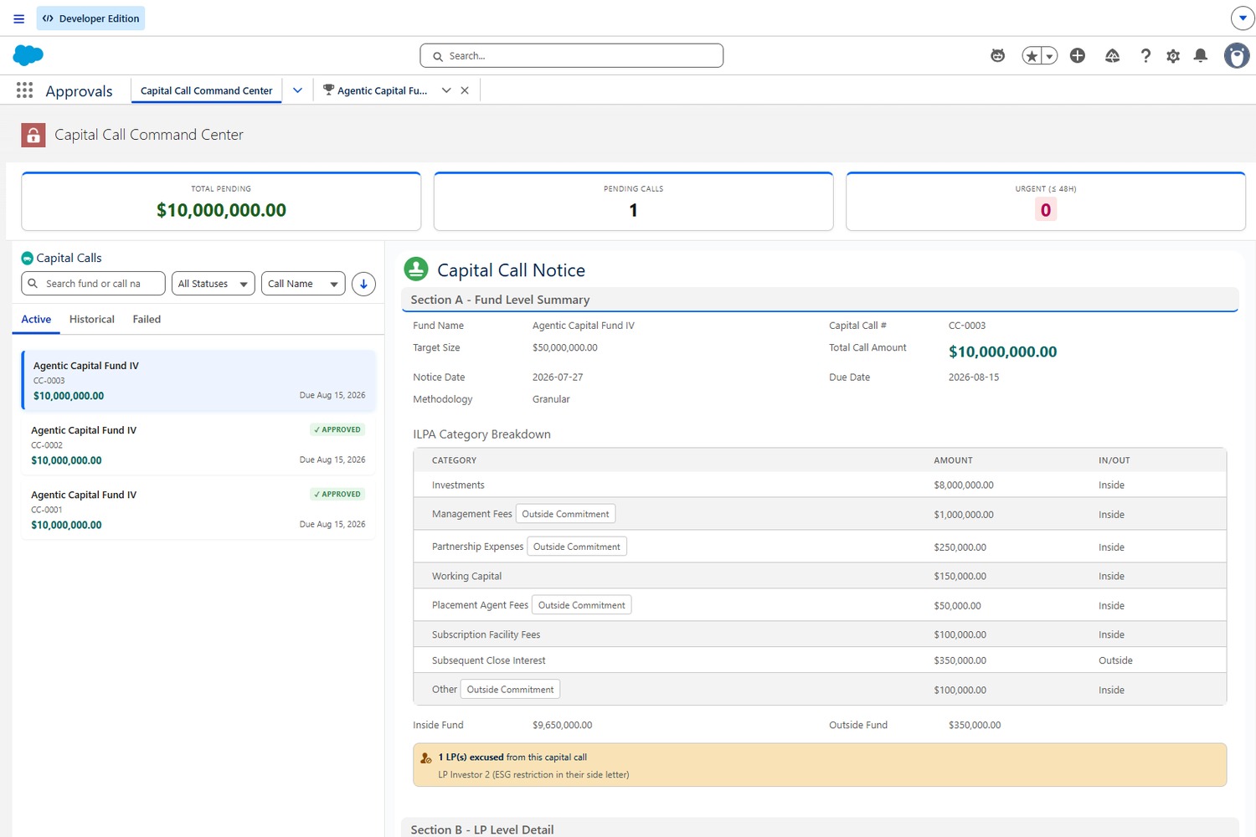The image size is (1256, 837).
Task: Open the App Launcher dots grid
Action: point(24,90)
